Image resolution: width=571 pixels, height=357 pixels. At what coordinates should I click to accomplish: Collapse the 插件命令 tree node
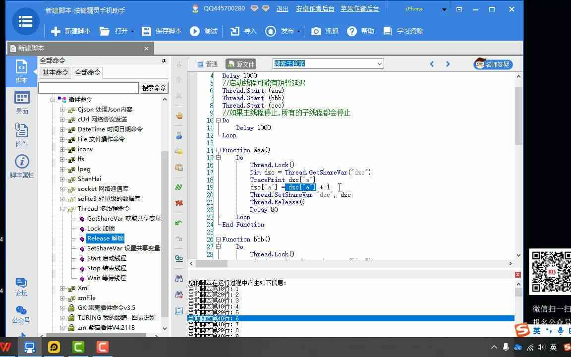click(x=53, y=100)
